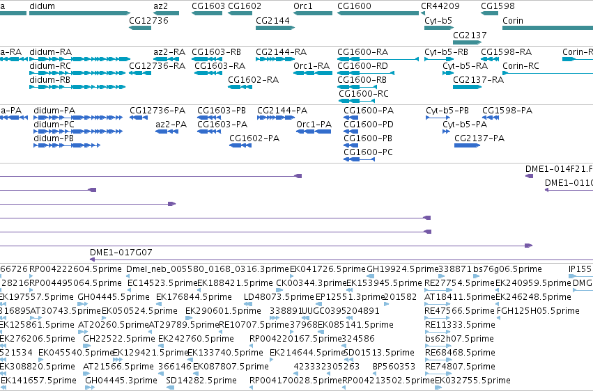Select the Cyt-b5-RA transcript
Image resolution: width=593 pixels, height=391 pixels.
pyautogui.click(x=448, y=73)
